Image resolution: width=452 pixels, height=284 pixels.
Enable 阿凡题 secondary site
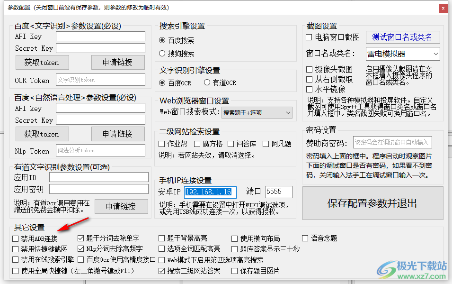(266, 144)
